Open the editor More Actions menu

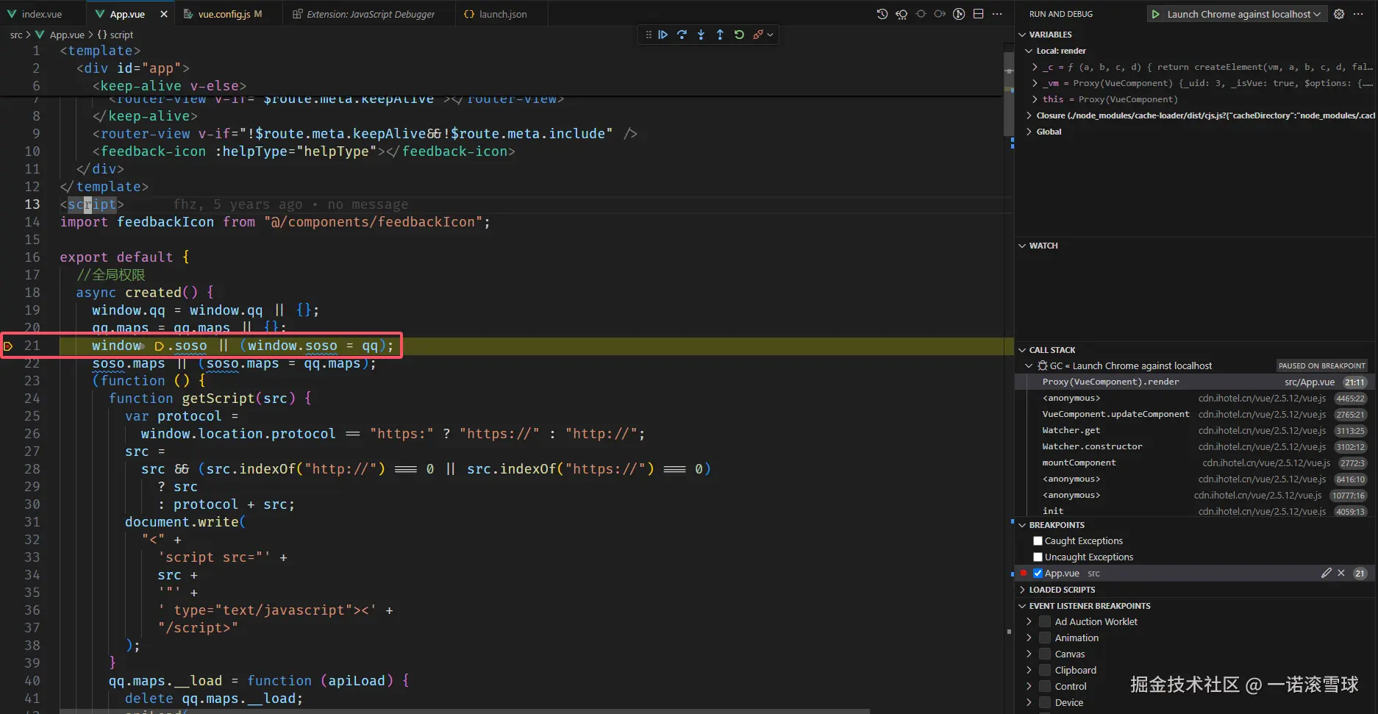pyautogui.click(x=997, y=14)
